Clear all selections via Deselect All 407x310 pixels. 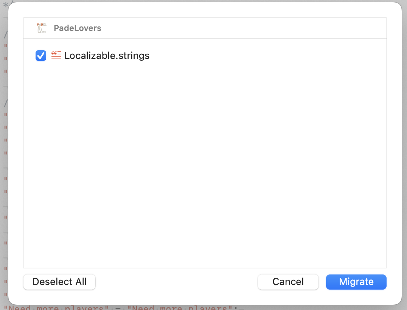pos(59,282)
